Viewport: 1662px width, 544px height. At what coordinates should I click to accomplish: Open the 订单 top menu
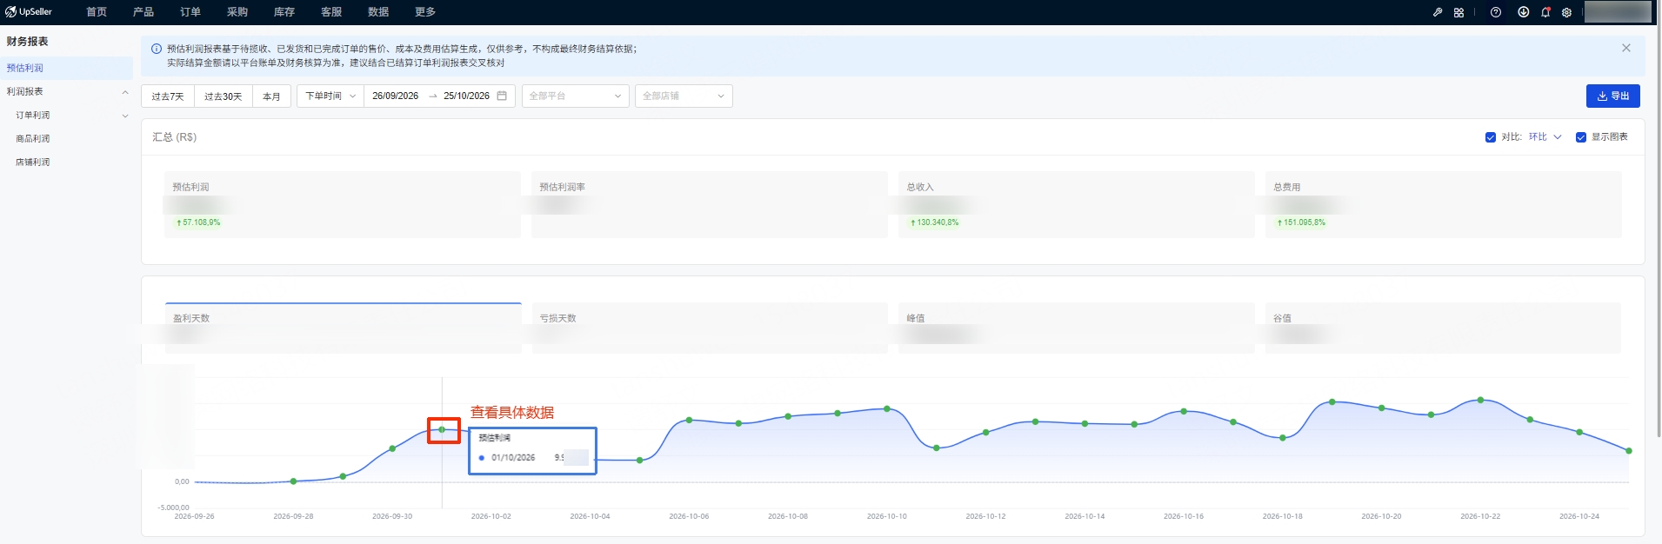pos(190,12)
